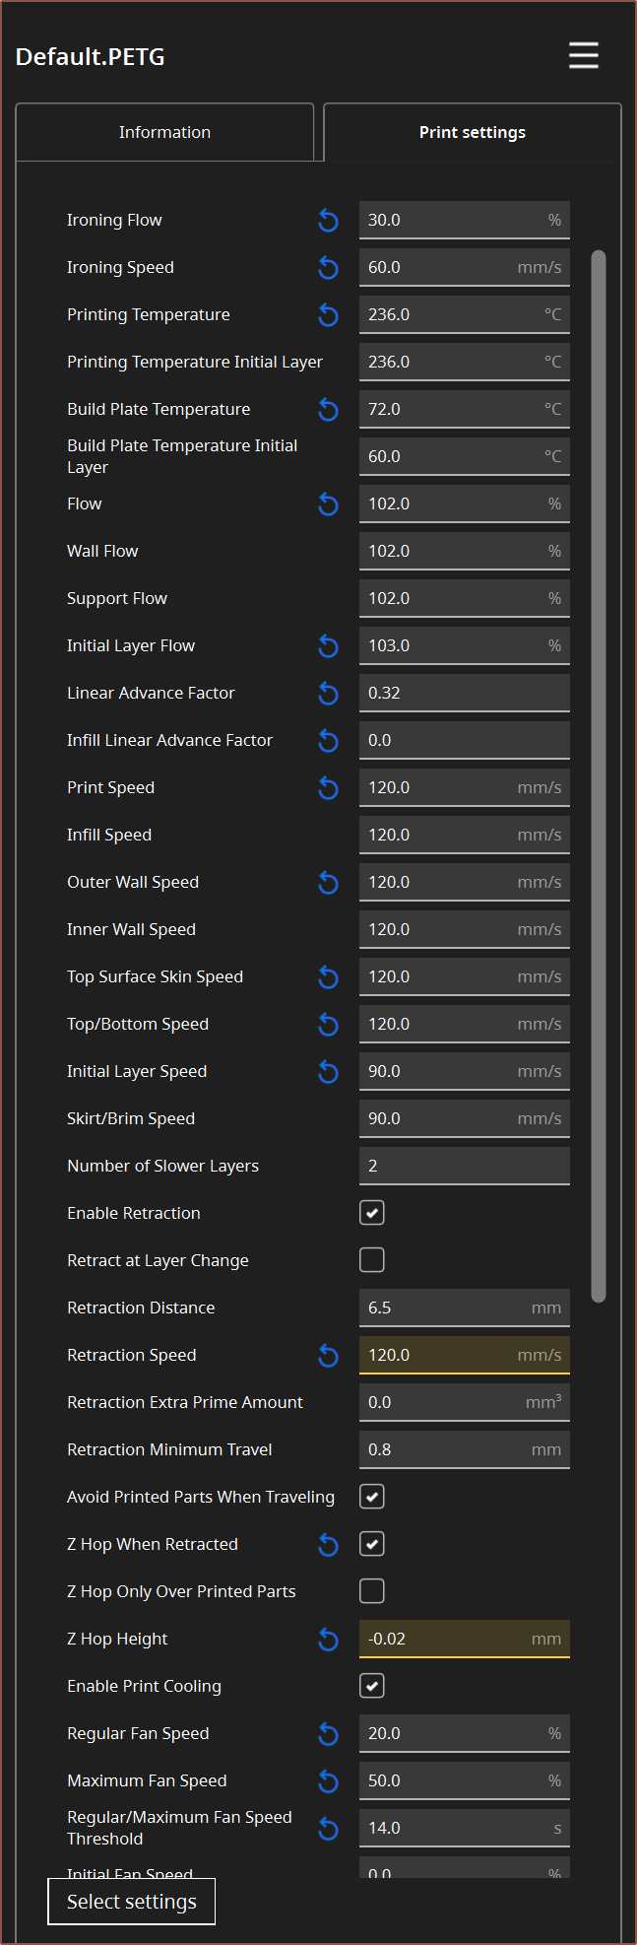637x1945 pixels.
Task: Check Z Hop Only Over Printed Parts
Action: coord(372,1591)
